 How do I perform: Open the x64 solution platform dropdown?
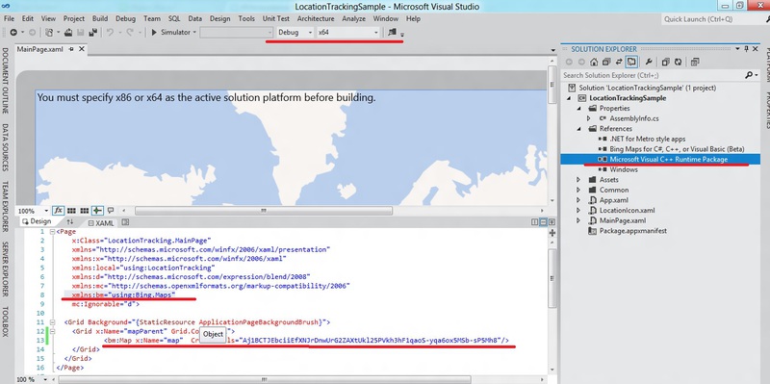click(x=348, y=32)
